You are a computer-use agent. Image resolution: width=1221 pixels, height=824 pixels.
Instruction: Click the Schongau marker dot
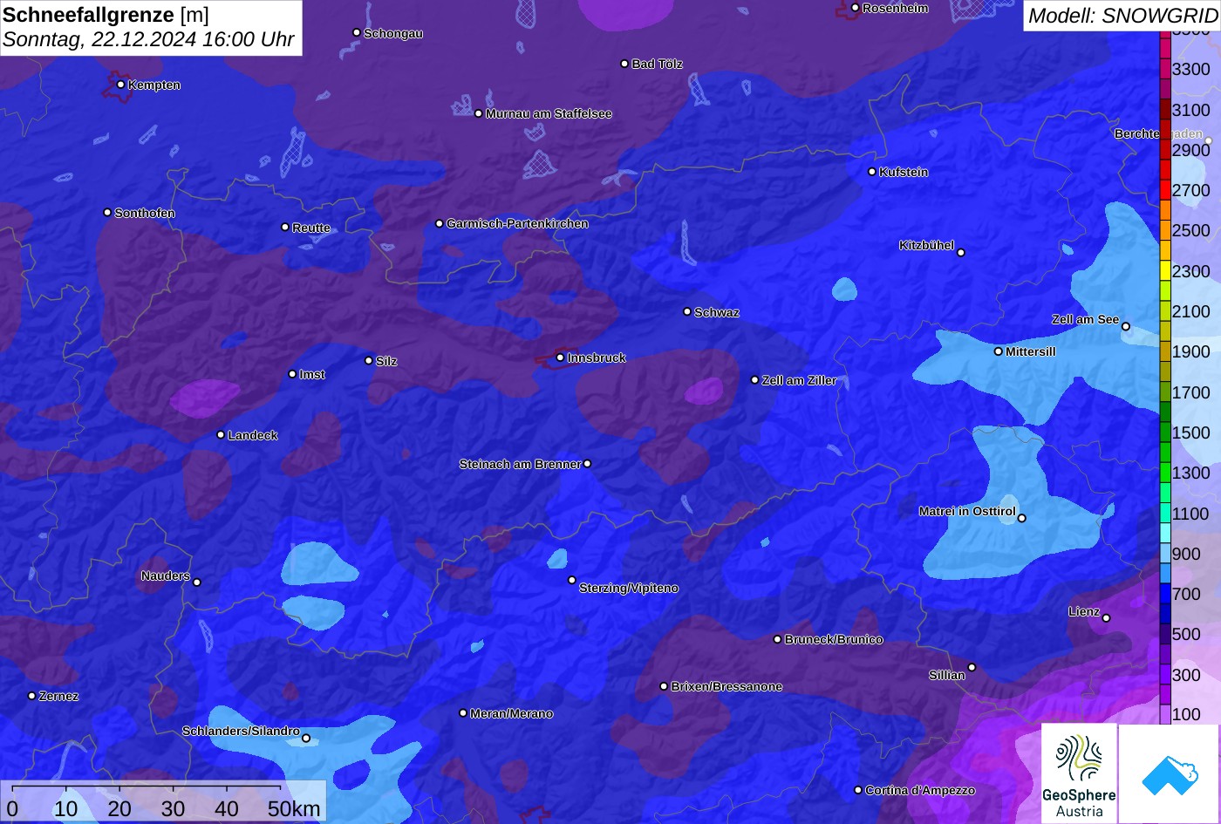pyautogui.click(x=357, y=32)
